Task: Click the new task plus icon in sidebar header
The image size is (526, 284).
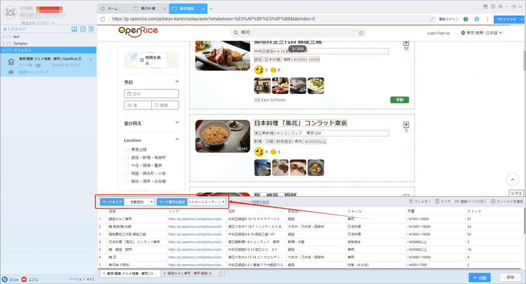Action: [83, 29]
